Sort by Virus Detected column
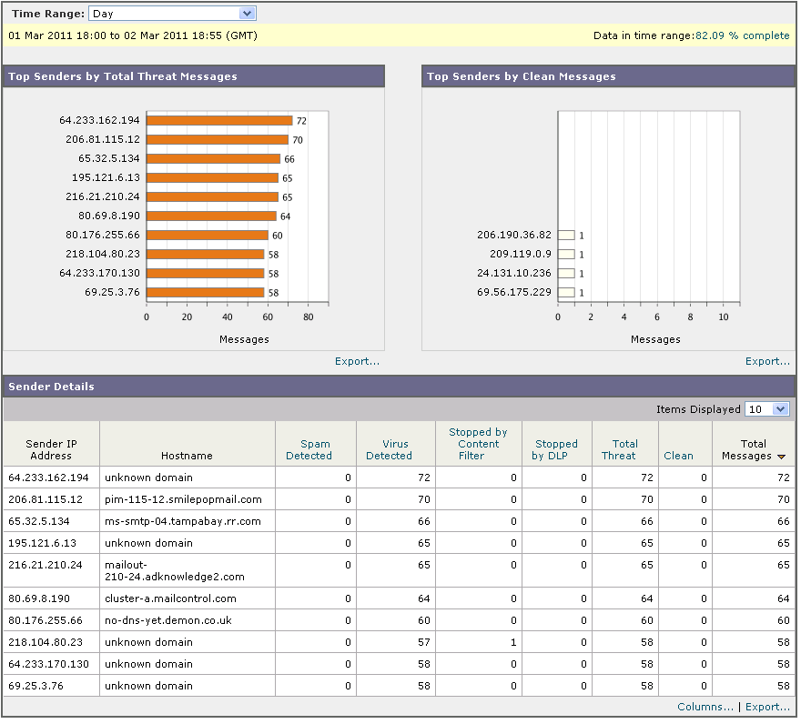 tap(389, 450)
